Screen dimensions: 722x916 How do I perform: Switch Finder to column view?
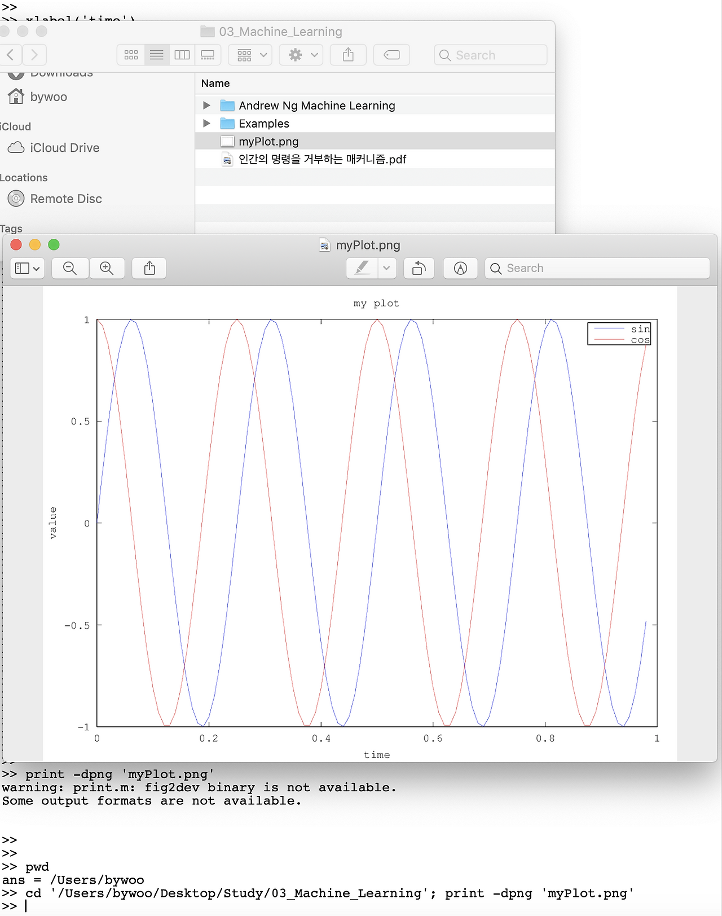click(182, 55)
